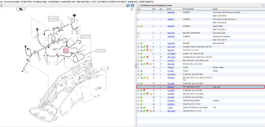Select the 'LOCK NUT,M10 x 1.5, Cl 8' cell
The image size is (265, 127).
[x=192, y=111]
